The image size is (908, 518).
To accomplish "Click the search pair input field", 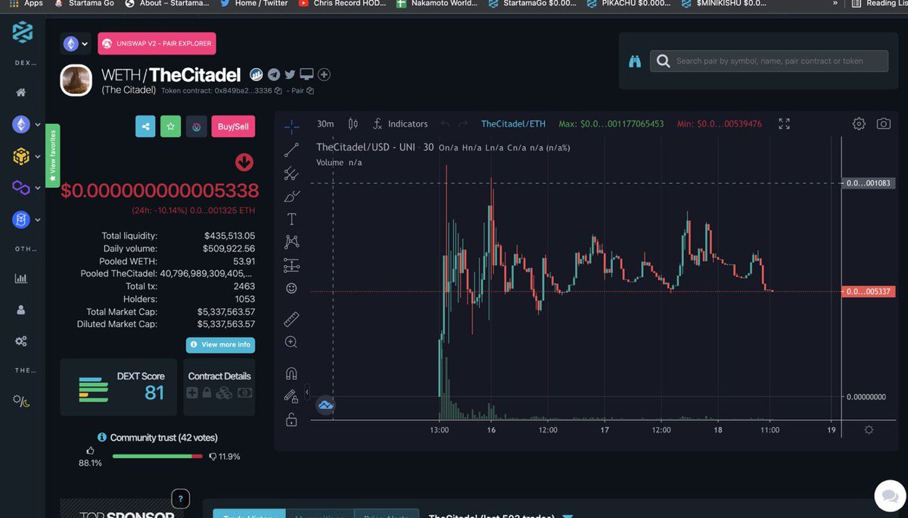I will coord(769,61).
